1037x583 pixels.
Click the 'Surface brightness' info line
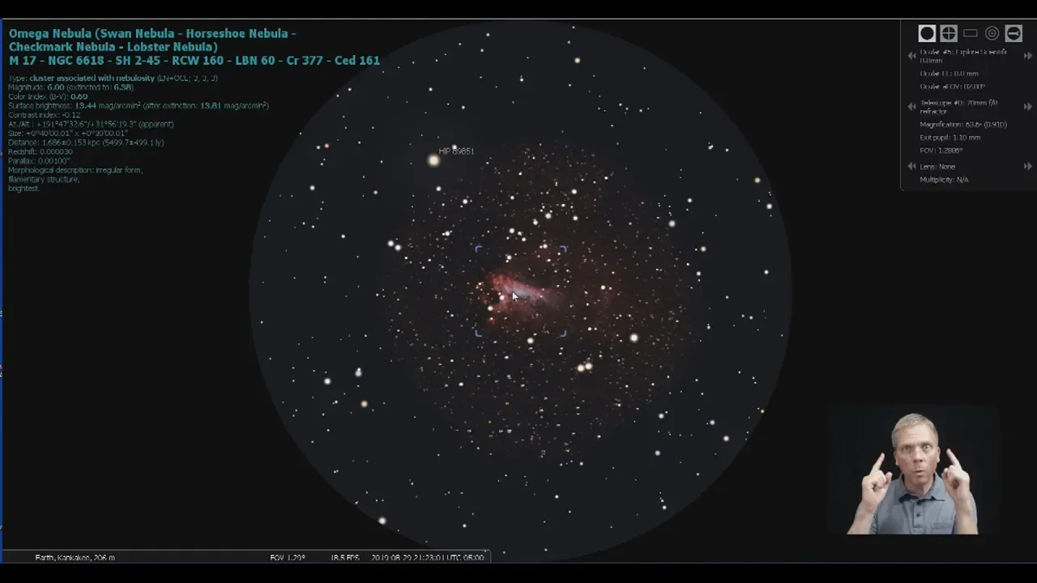139,105
